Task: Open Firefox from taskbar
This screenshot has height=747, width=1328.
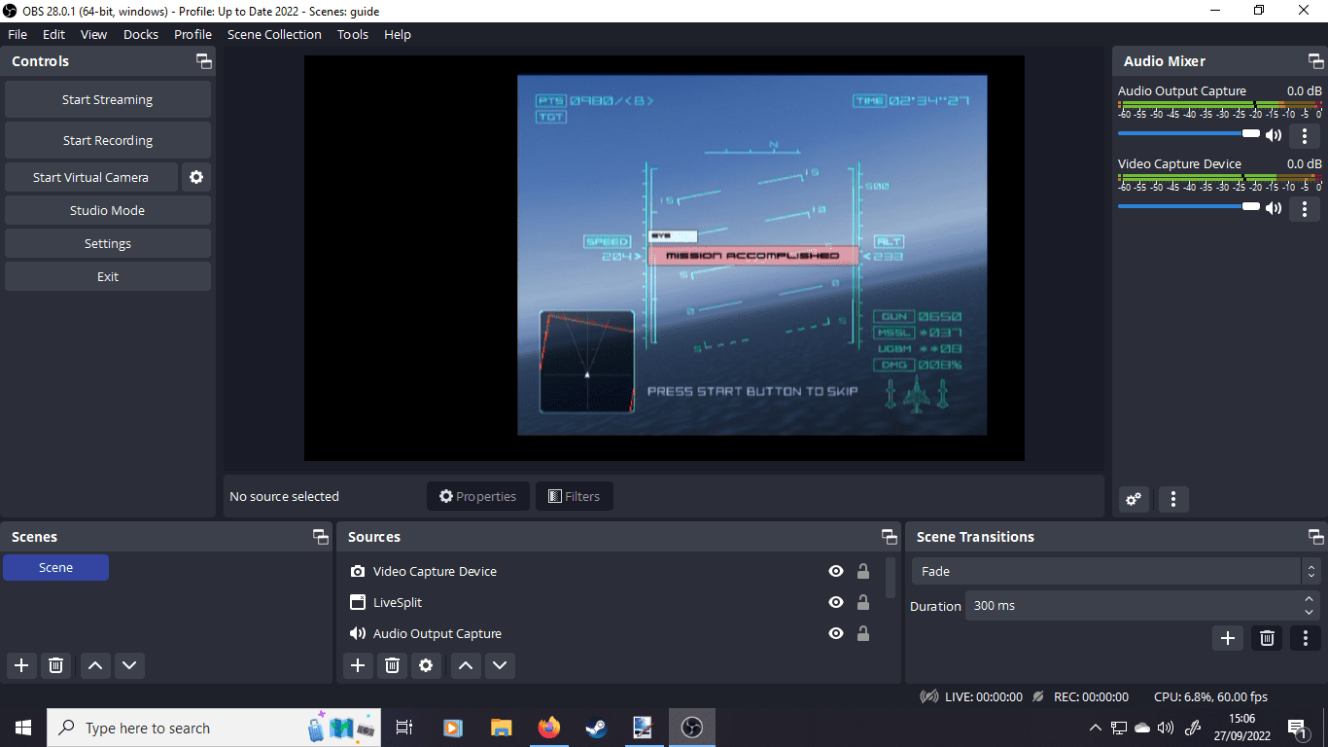Action: pyautogui.click(x=549, y=728)
